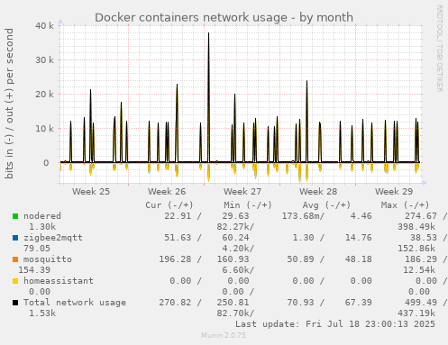Click the Total usage current value 270.82
Screen dimensions: 448x345
(175, 303)
